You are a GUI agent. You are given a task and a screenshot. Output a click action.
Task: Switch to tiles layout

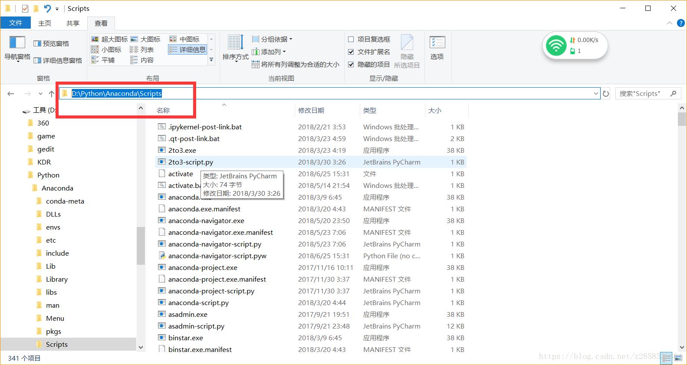click(103, 60)
